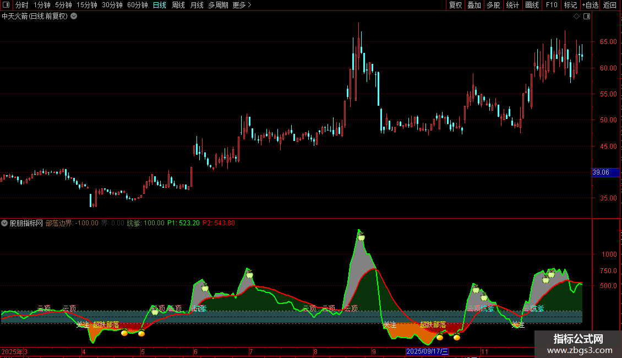Viewport: 622px width, 358px height.
Task: Click the highlighted date 2025/09/17/三
Action: point(427,351)
